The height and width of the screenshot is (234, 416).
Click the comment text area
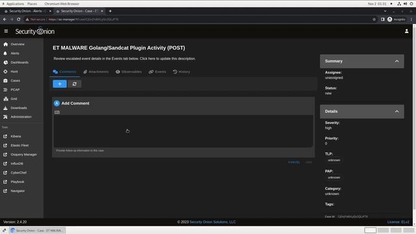click(183, 131)
